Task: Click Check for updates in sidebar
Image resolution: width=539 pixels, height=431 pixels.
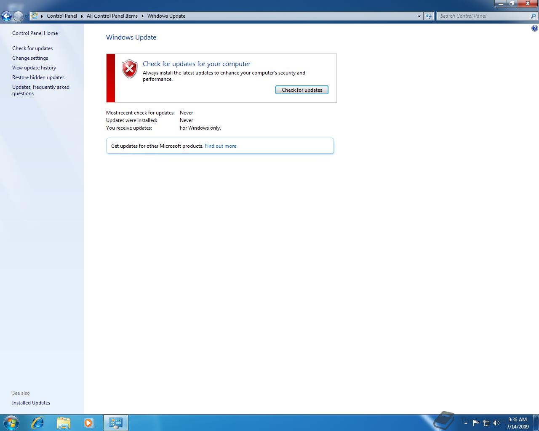Action: point(32,48)
